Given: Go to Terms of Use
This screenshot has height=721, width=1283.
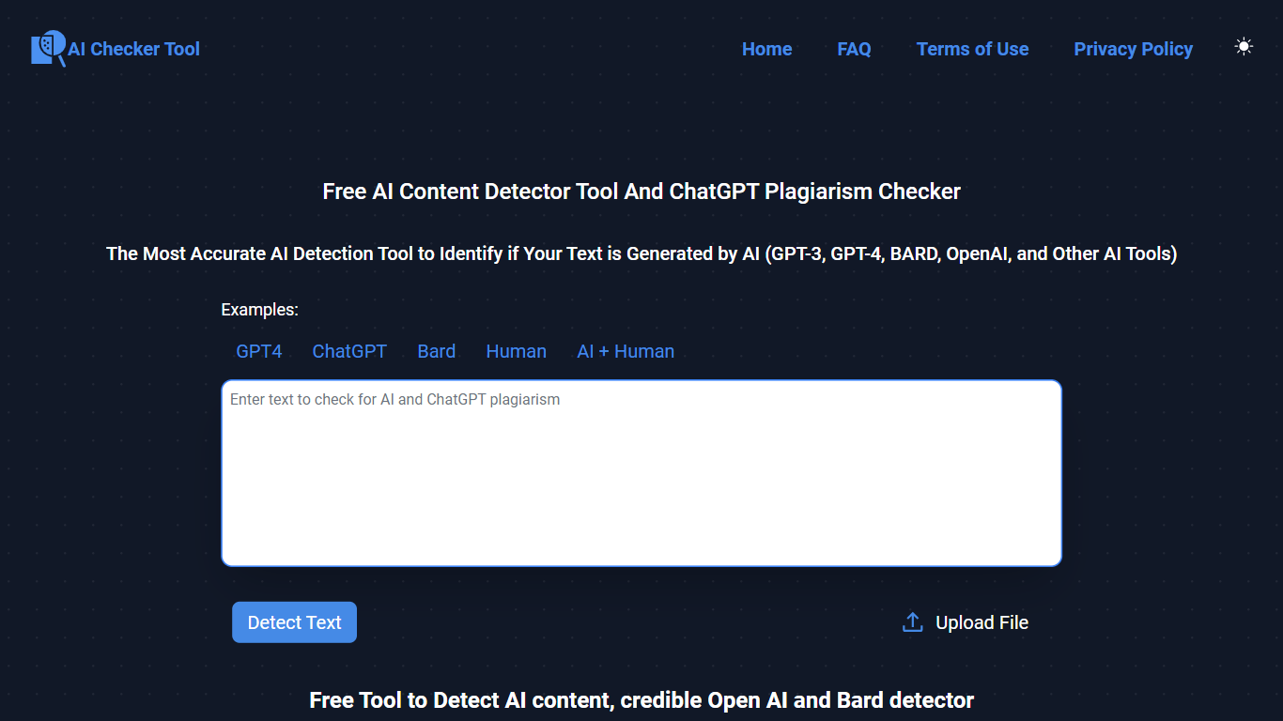Looking at the screenshot, I should [972, 49].
